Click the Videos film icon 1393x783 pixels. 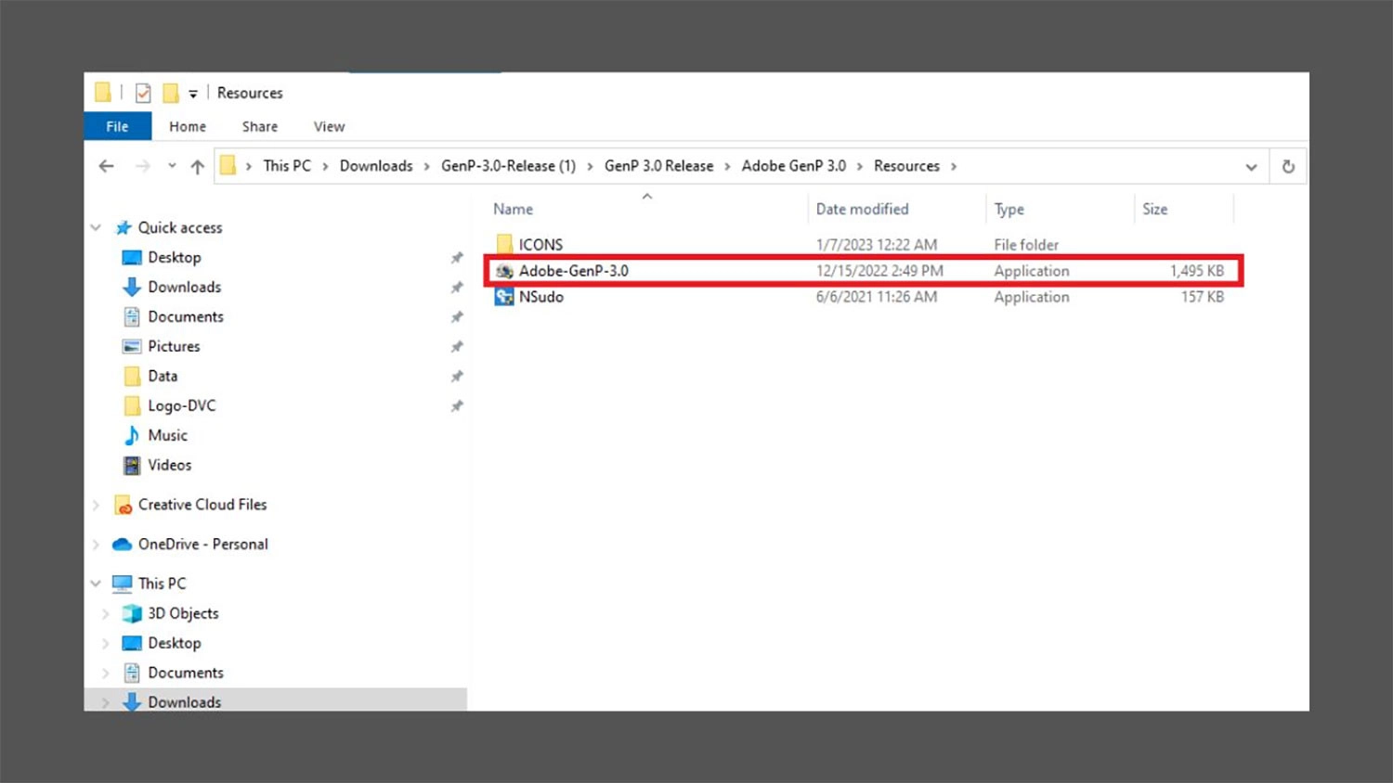pos(132,465)
